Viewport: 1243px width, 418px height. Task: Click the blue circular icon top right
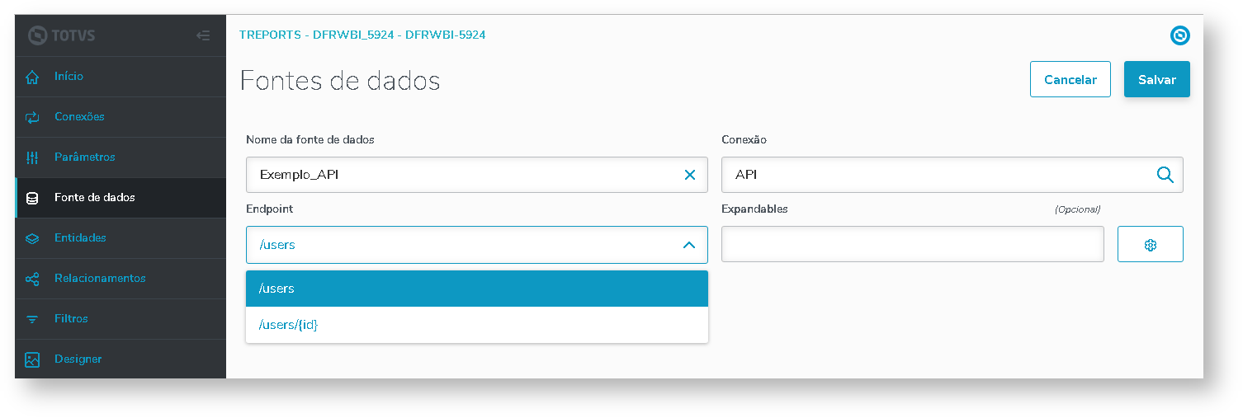[1180, 35]
